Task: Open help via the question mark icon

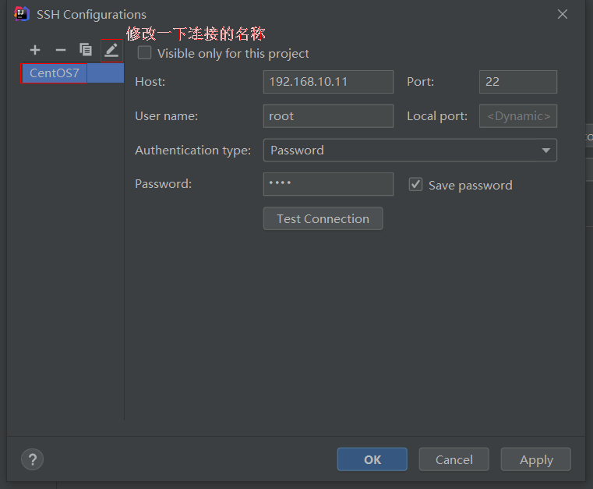Action: (x=33, y=459)
